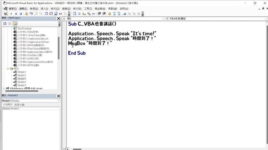Switch to the 字母順序 properties tab
Screen dimensions: 268x150
click(8, 105)
